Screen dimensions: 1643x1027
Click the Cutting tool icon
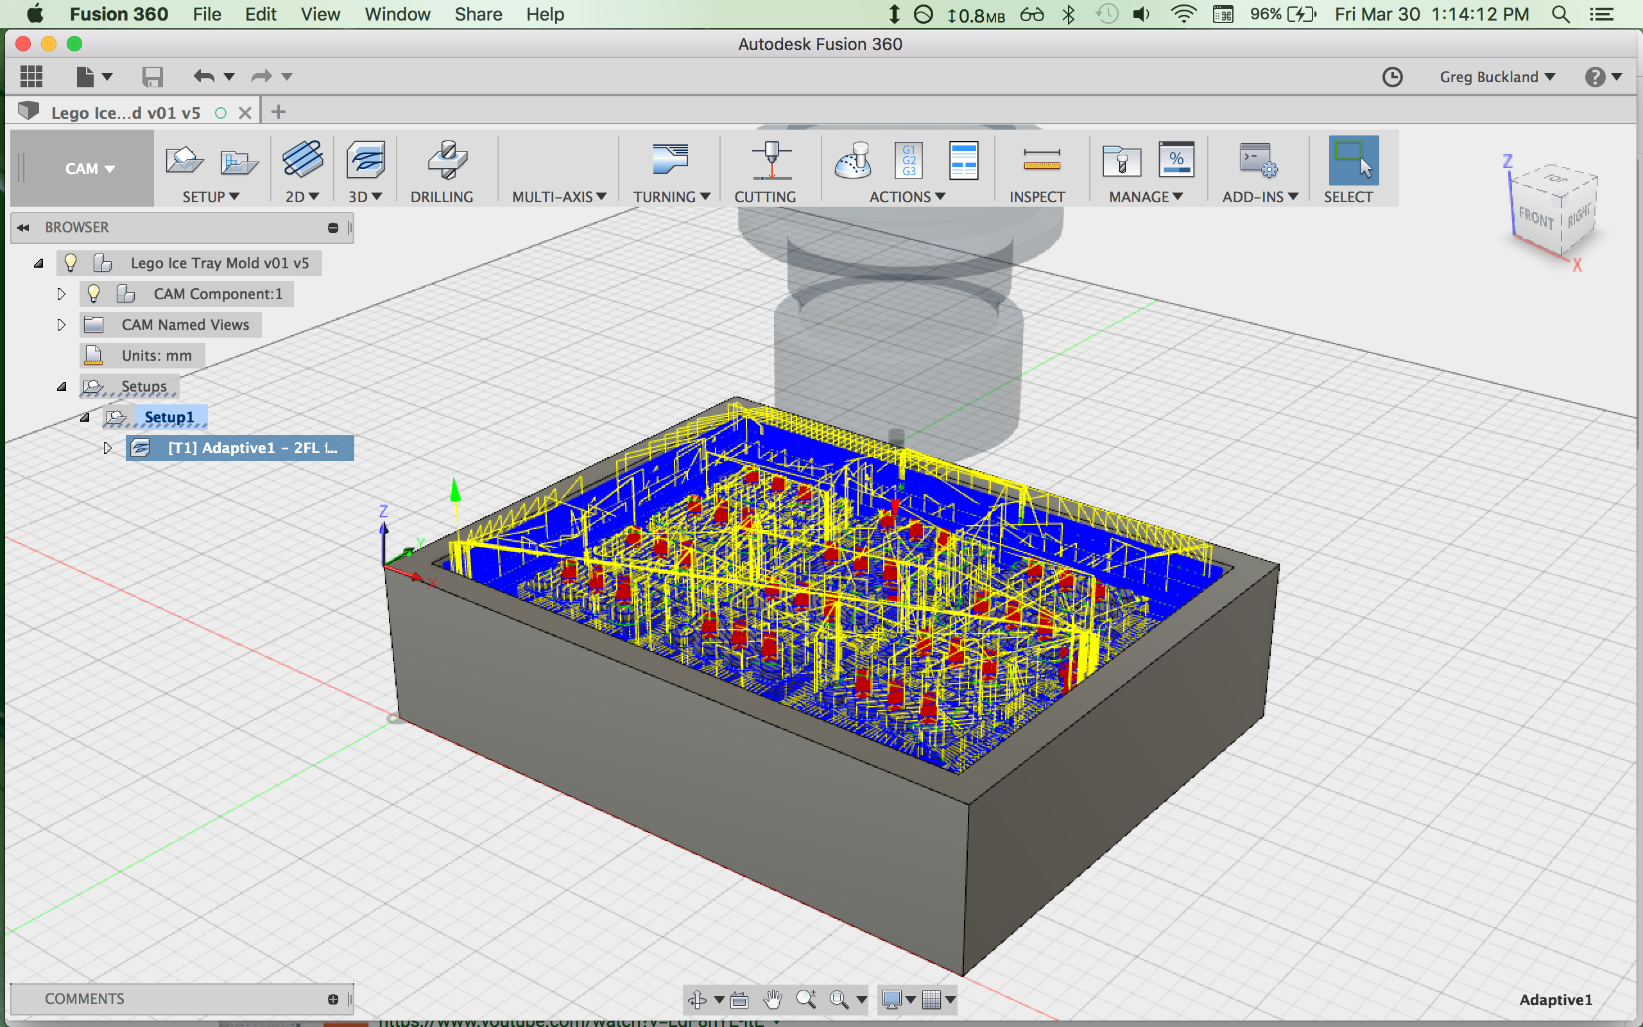pos(771,160)
